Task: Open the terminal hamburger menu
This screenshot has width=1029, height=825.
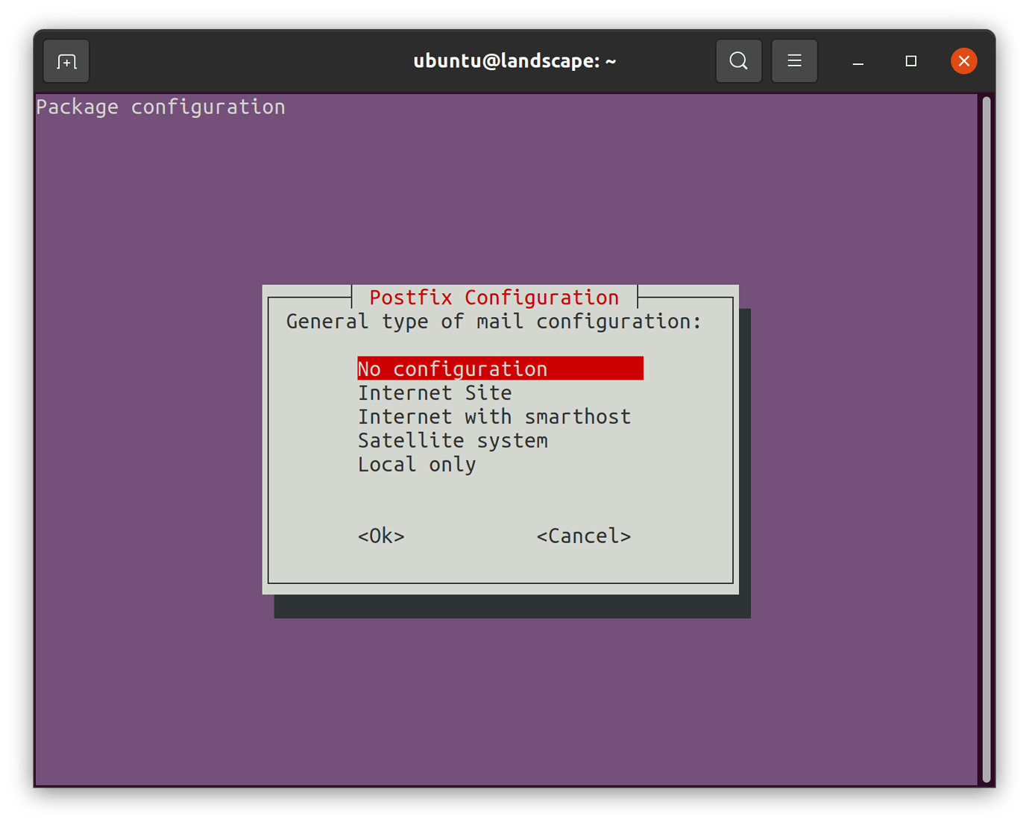Action: pos(794,61)
